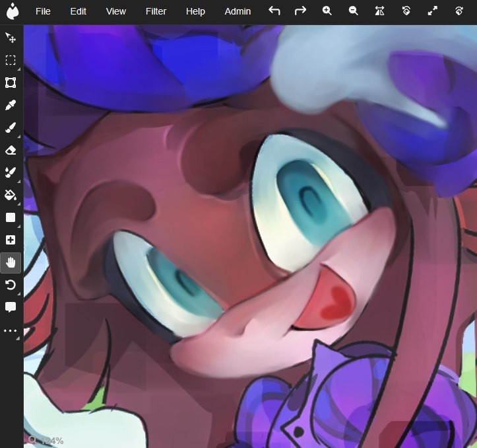Click the white square shape tool
This screenshot has width=477, height=448.
[11, 217]
